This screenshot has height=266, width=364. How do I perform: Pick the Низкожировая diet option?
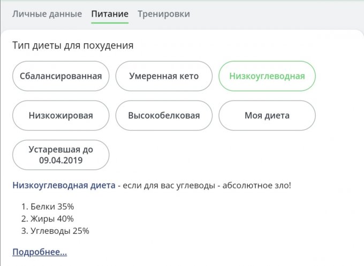pyautogui.click(x=60, y=116)
